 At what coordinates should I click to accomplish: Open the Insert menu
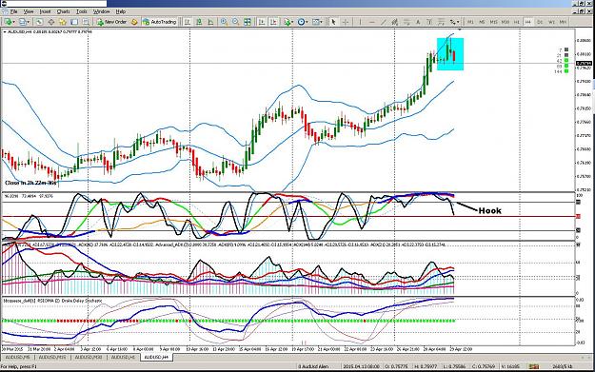[45, 11]
